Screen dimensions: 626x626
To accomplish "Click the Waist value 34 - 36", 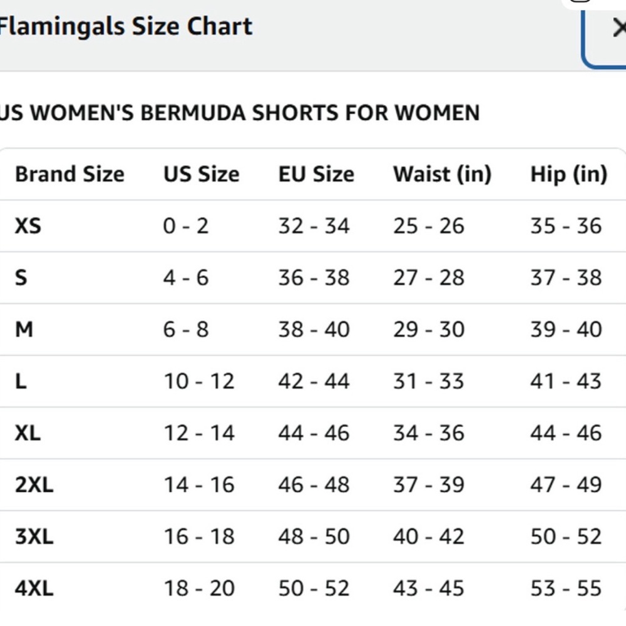I will pos(429,432).
